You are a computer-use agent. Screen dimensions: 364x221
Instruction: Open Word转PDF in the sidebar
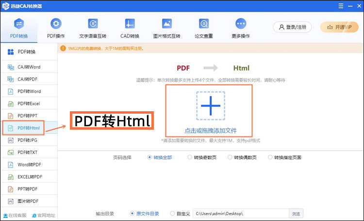pos(29,165)
